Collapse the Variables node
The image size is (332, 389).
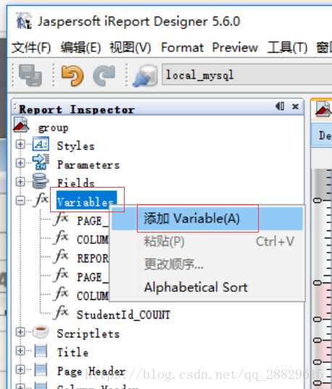20,201
